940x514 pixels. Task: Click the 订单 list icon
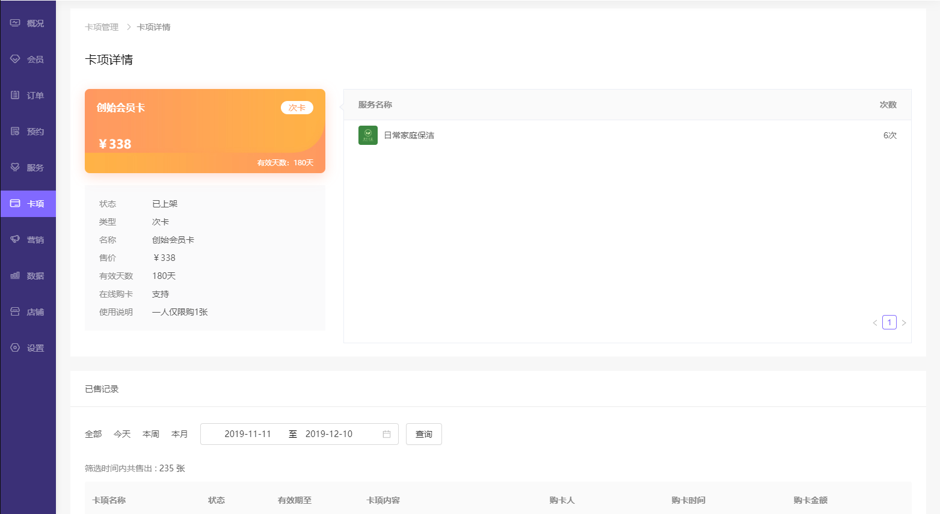(x=15, y=95)
